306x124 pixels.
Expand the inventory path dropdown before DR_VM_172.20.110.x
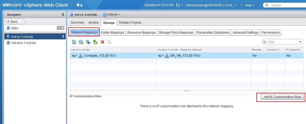(161, 56)
